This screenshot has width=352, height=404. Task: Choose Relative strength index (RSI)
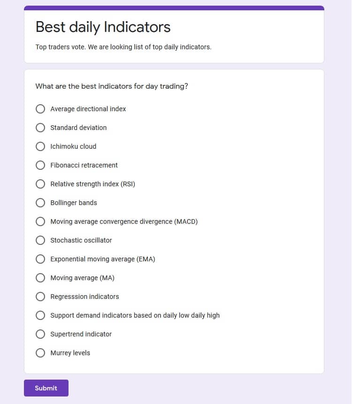[x=40, y=184]
